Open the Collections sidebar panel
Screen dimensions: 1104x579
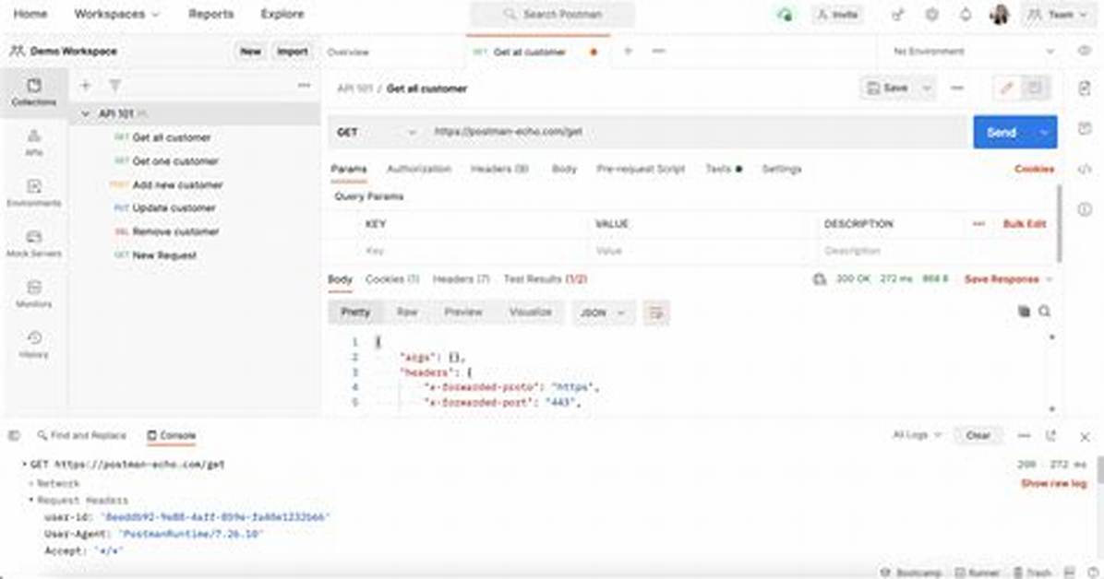click(34, 92)
